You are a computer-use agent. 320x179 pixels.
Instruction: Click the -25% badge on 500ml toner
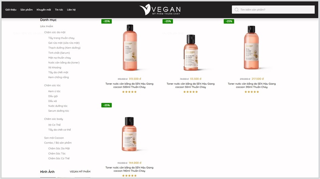click(106, 21)
